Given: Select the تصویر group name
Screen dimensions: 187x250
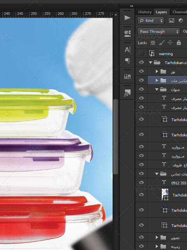Looking at the screenshot, I should pyautogui.click(x=175, y=238).
